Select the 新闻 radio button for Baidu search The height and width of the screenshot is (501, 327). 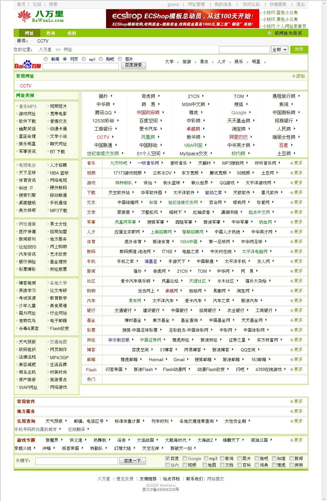point(46,59)
